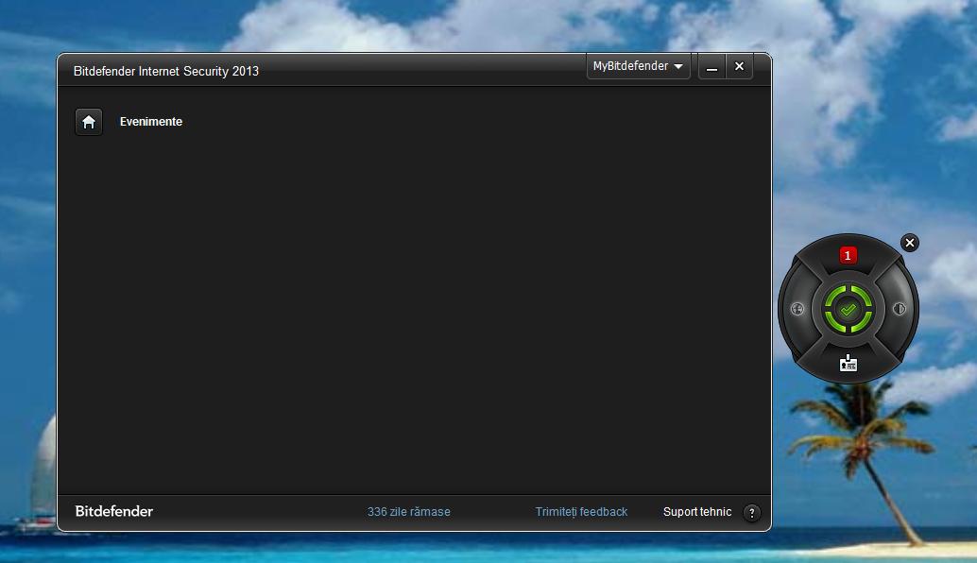Viewport: 977px width, 563px height.
Task: Open the red notification badge on widget
Action: (848, 255)
